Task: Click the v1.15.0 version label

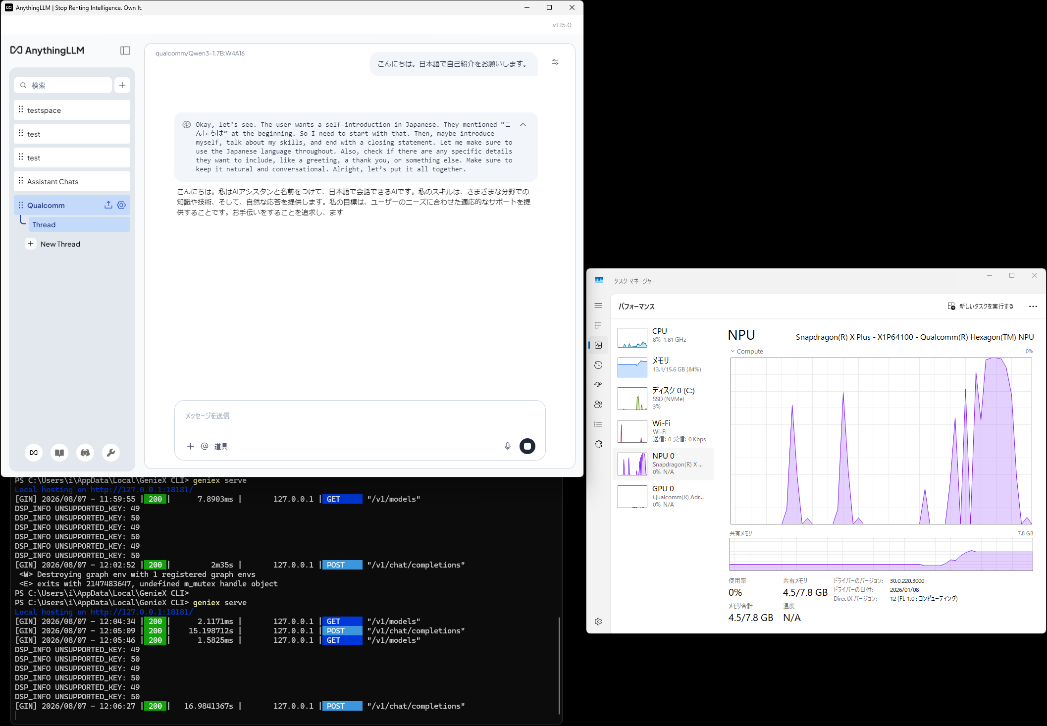Action: 562,25
